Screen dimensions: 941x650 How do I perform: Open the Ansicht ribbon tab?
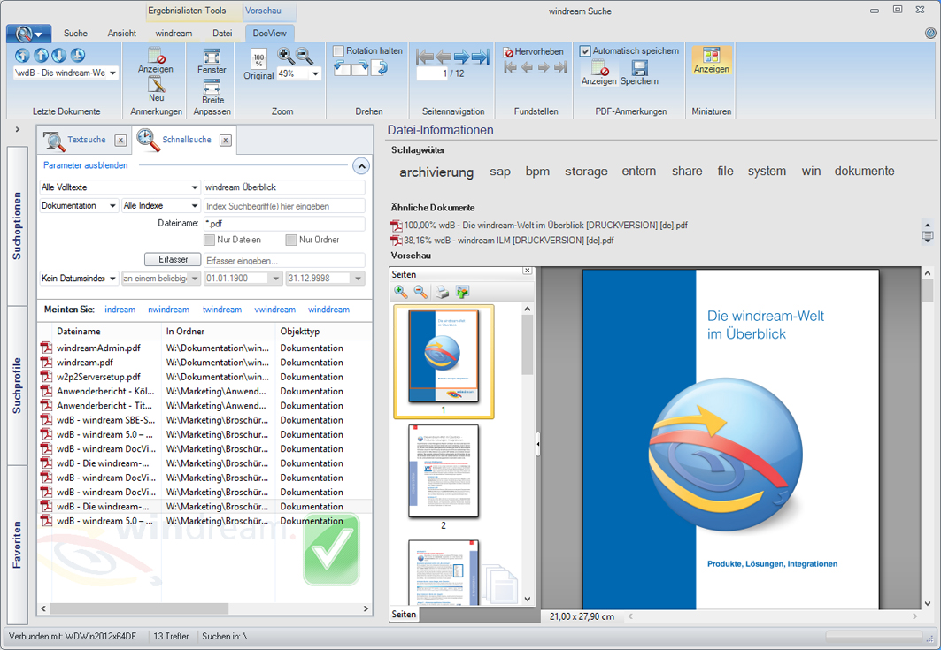122,34
